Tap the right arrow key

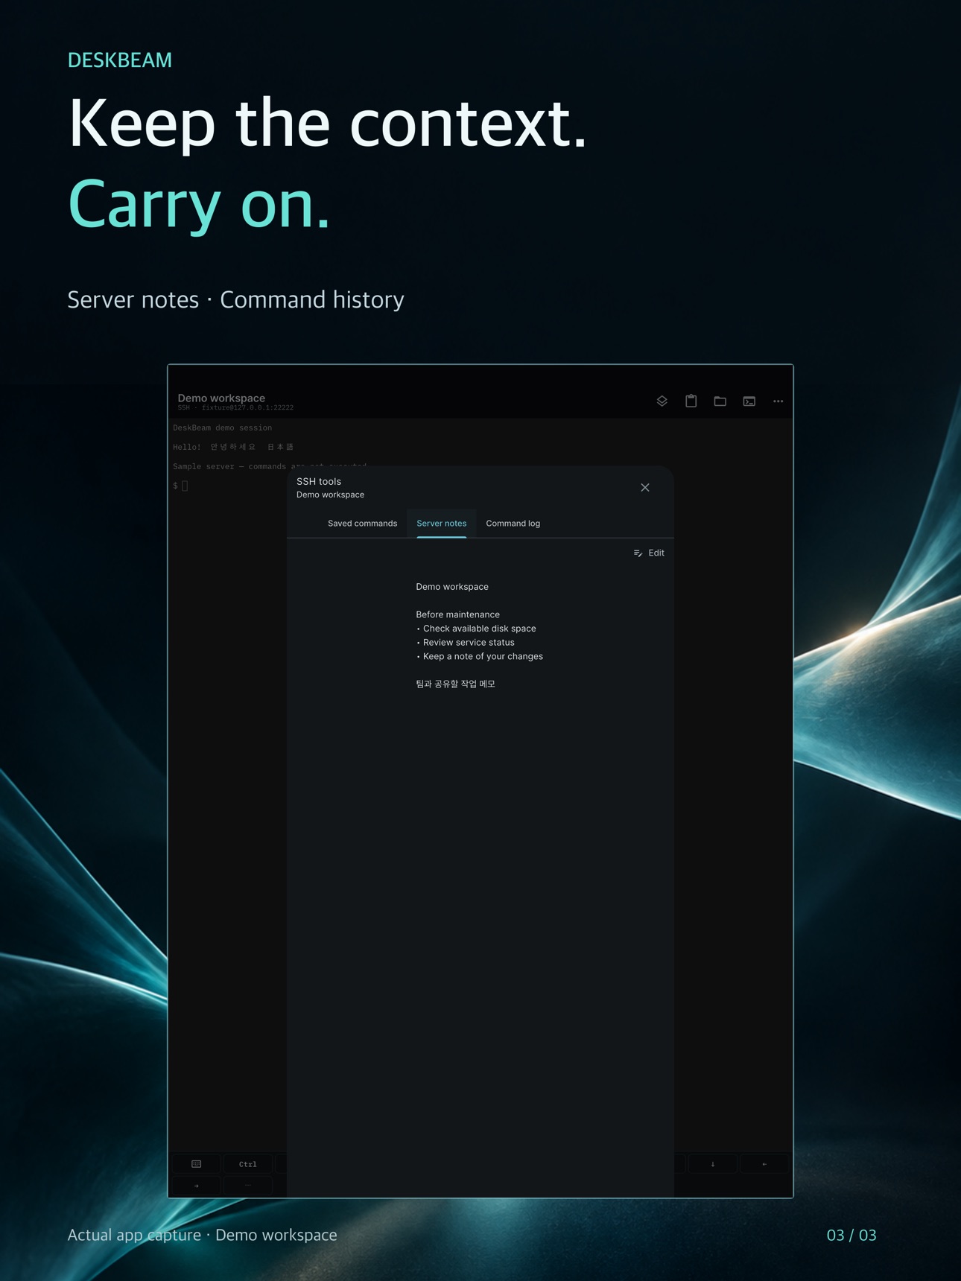coord(197,1186)
